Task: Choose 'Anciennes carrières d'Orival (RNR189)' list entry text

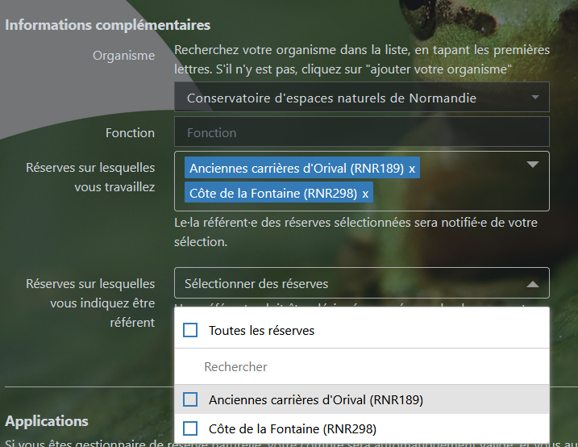Action: tap(316, 399)
